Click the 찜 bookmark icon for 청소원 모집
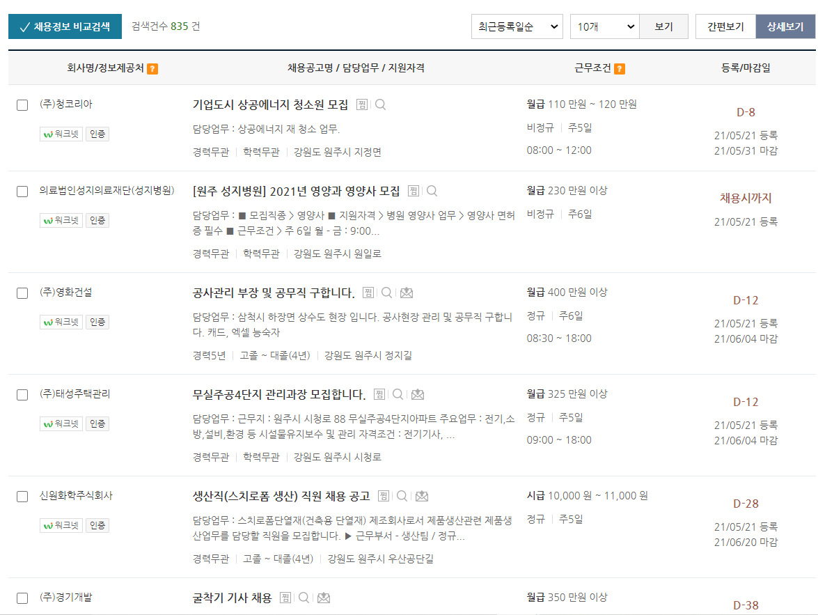 pyautogui.click(x=361, y=104)
